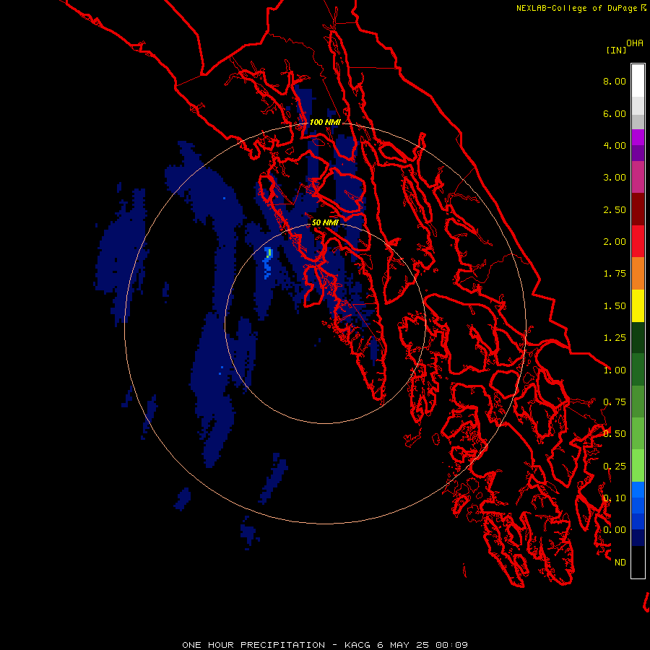The width and height of the screenshot is (650, 650).
Task: Click the 4.00 legend value
Action: coord(615,145)
